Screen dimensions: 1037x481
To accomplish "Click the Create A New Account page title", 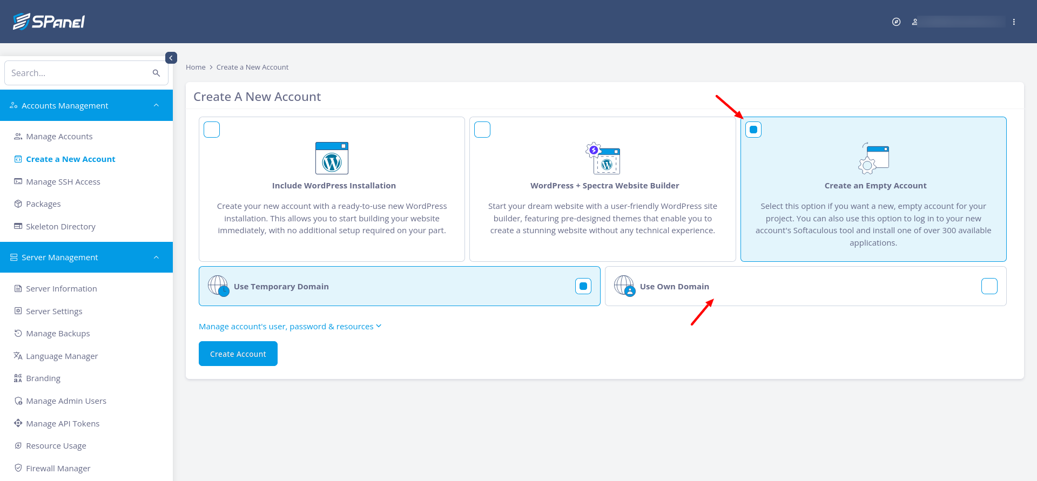I will pos(257,97).
